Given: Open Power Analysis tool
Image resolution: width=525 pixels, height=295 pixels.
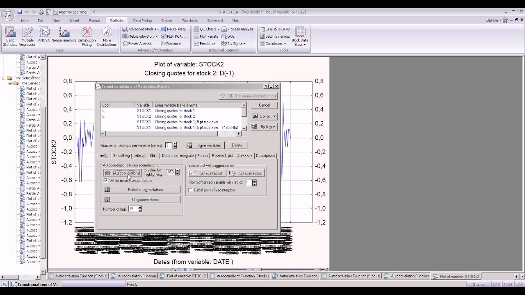Looking at the screenshot, I should point(137,43).
